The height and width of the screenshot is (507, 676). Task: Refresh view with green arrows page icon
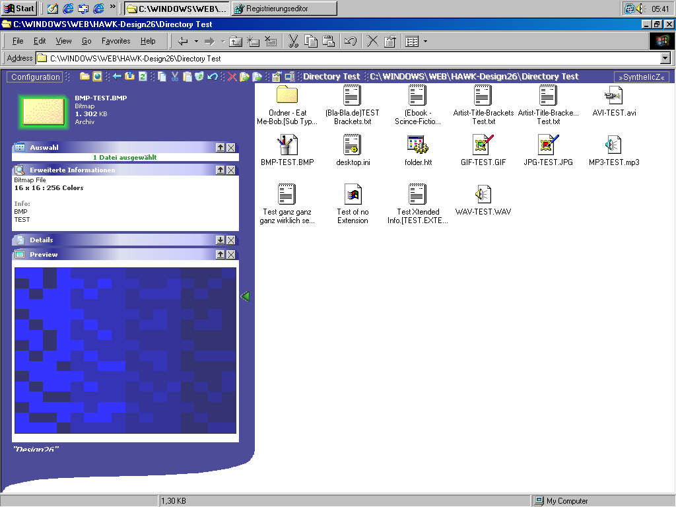click(143, 77)
